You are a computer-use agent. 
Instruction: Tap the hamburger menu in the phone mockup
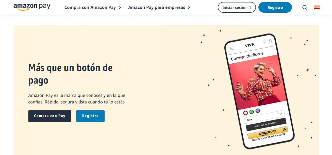point(232,48)
